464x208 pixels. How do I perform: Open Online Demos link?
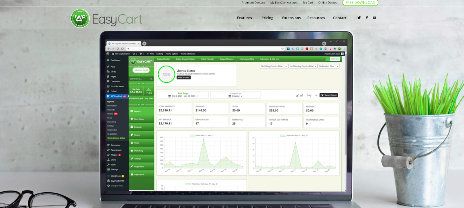click(328, 3)
